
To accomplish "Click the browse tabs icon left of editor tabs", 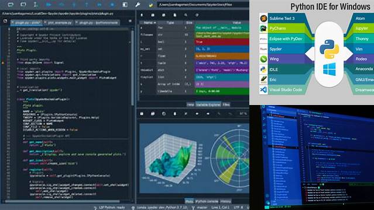I will point(5,21).
